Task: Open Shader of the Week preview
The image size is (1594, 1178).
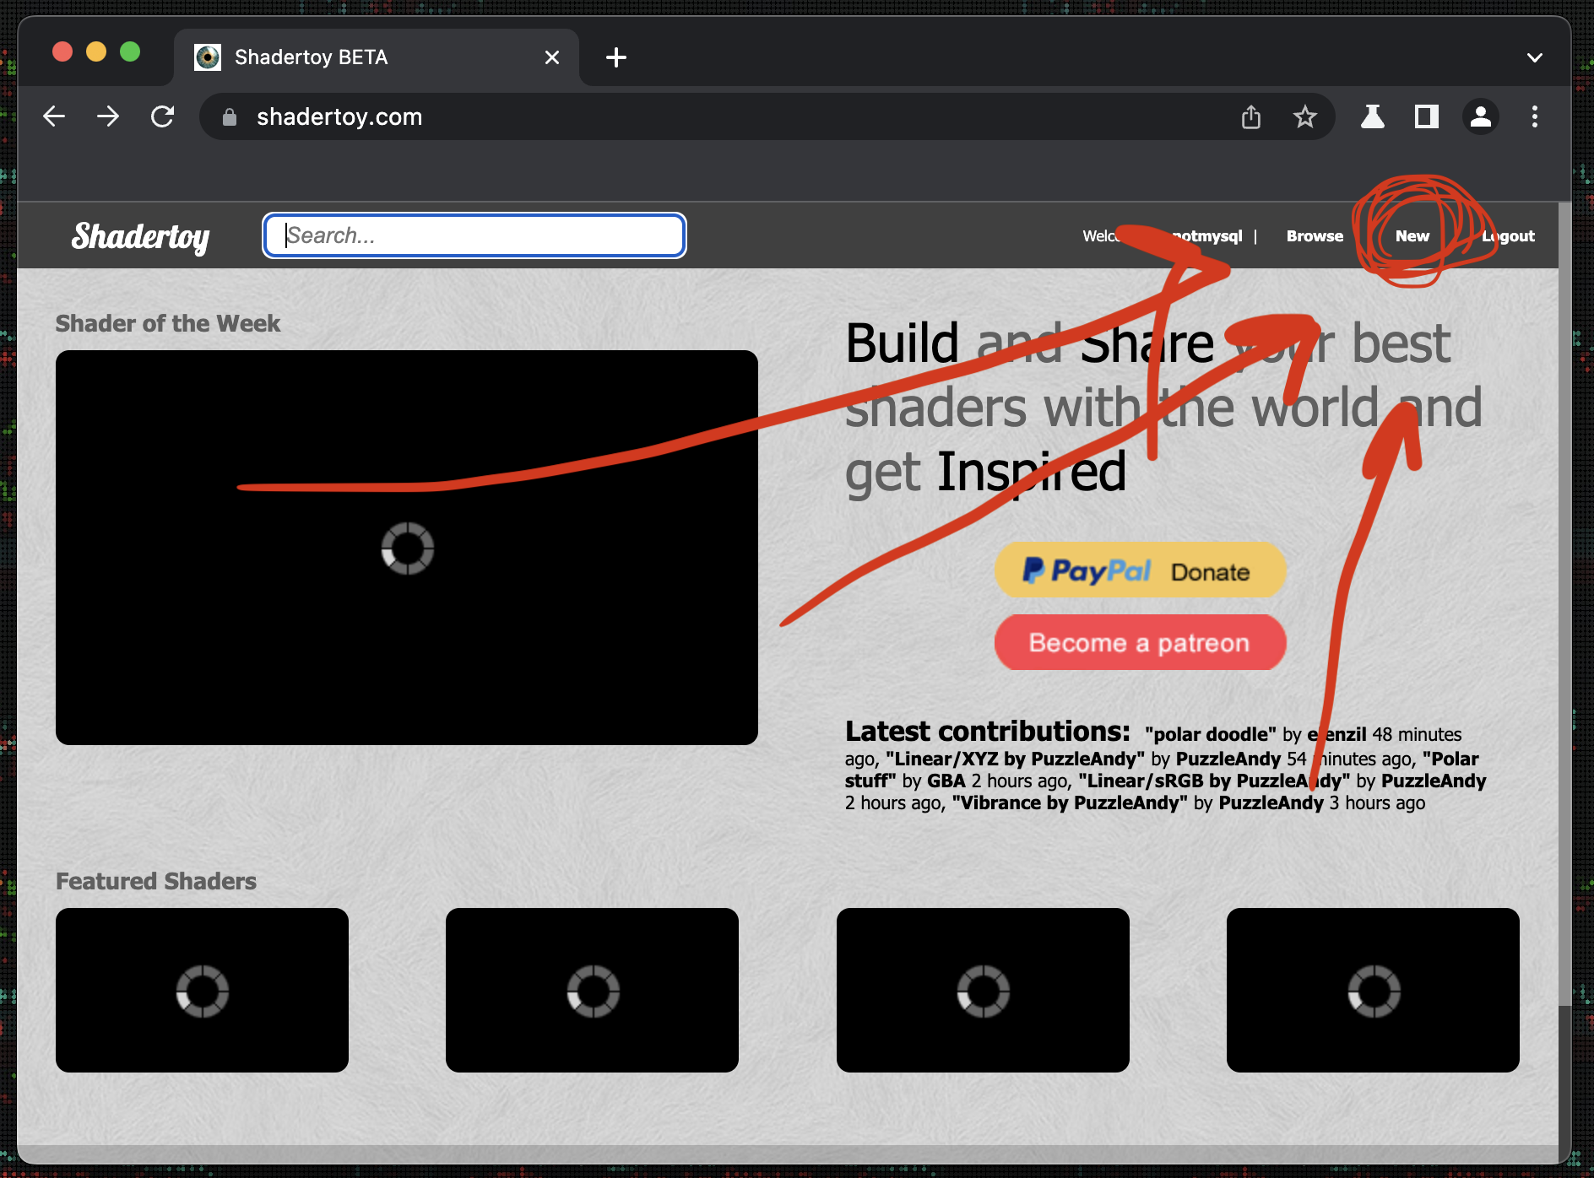Action: (x=407, y=548)
